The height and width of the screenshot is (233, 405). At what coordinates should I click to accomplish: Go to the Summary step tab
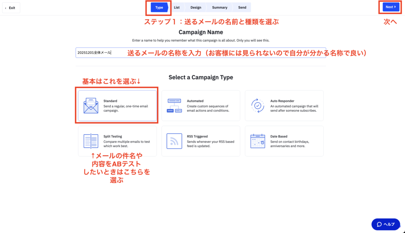tap(220, 8)
